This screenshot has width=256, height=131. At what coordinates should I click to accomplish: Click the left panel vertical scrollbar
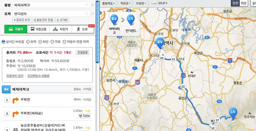97,32
